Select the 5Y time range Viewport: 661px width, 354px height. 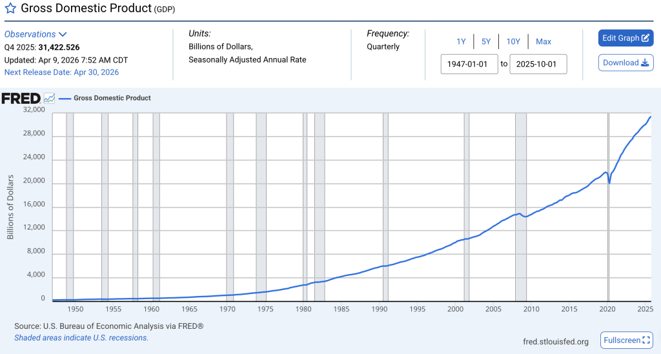[x=486, y=42]
